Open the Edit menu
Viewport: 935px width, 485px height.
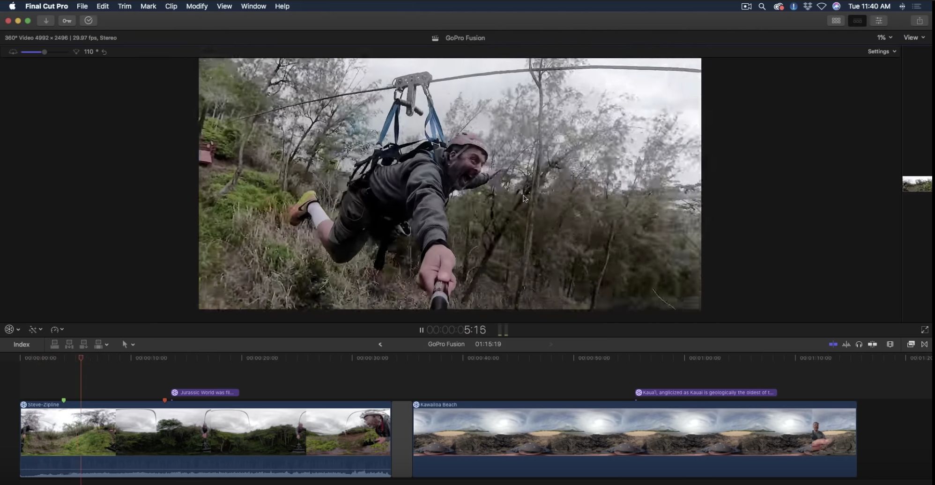pyautogui.click(x=103, y=6)
